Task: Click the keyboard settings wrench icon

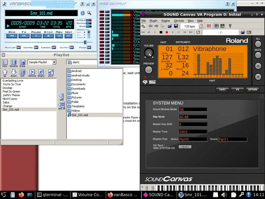Action: [x=222, y=26]
